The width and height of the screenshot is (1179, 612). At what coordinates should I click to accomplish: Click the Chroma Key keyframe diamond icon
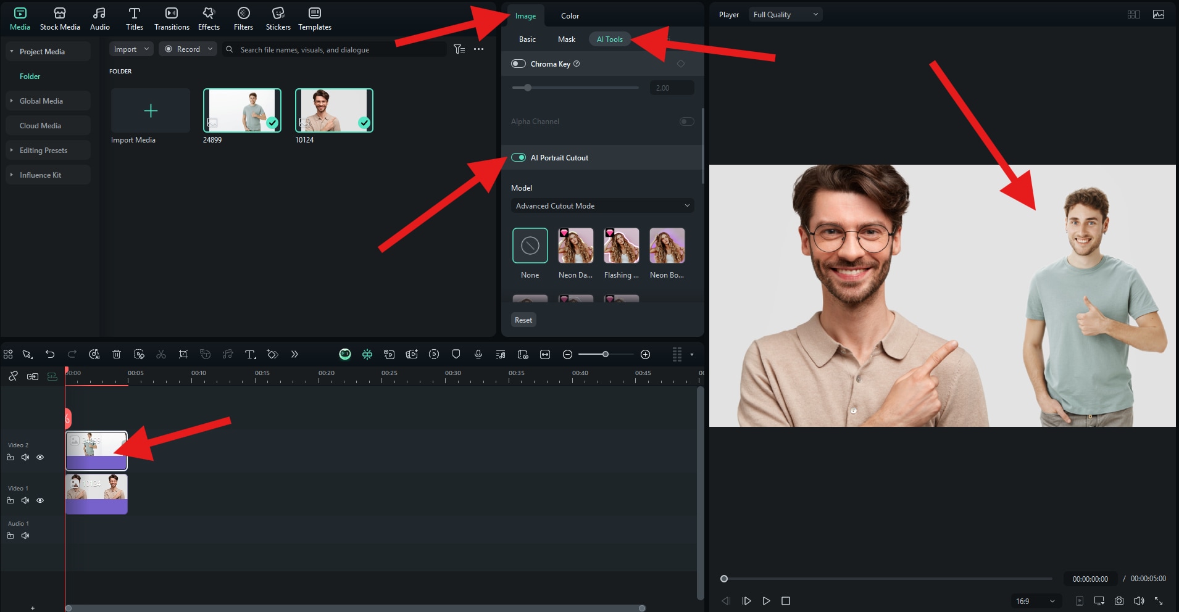681,64
